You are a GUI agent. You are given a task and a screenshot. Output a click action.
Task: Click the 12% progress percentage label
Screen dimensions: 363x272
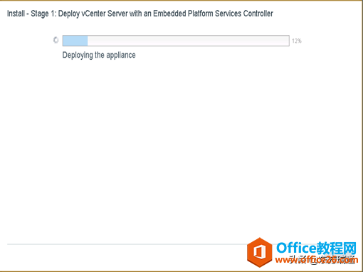pyautogui.click(x=297, y=41)
